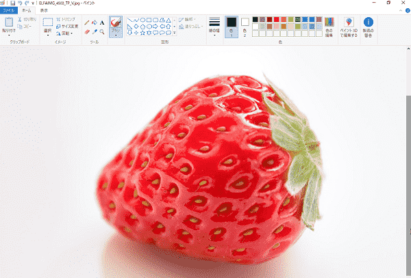Click the Product alert (製品の警告) button

click(x=369, y=27)
